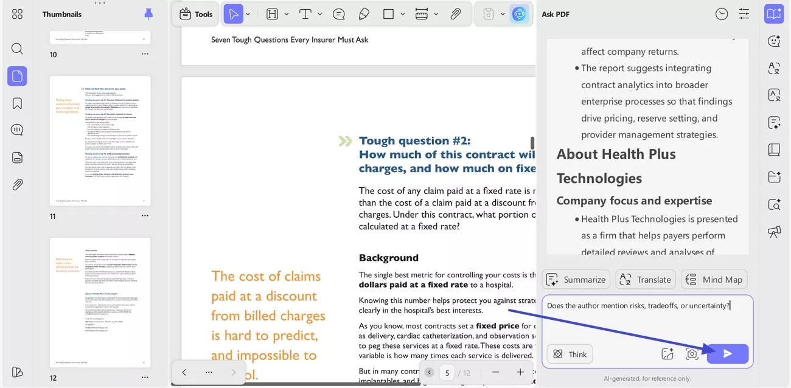
Task: Open the screenshot capture icon in chat box
Action: point(692,353)
